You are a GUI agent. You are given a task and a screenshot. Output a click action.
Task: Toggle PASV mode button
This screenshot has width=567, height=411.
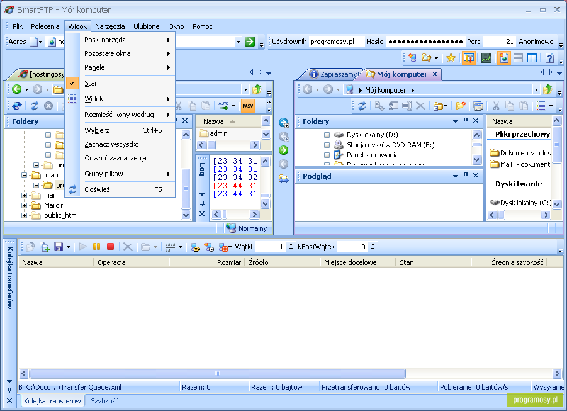pos(248,106)
